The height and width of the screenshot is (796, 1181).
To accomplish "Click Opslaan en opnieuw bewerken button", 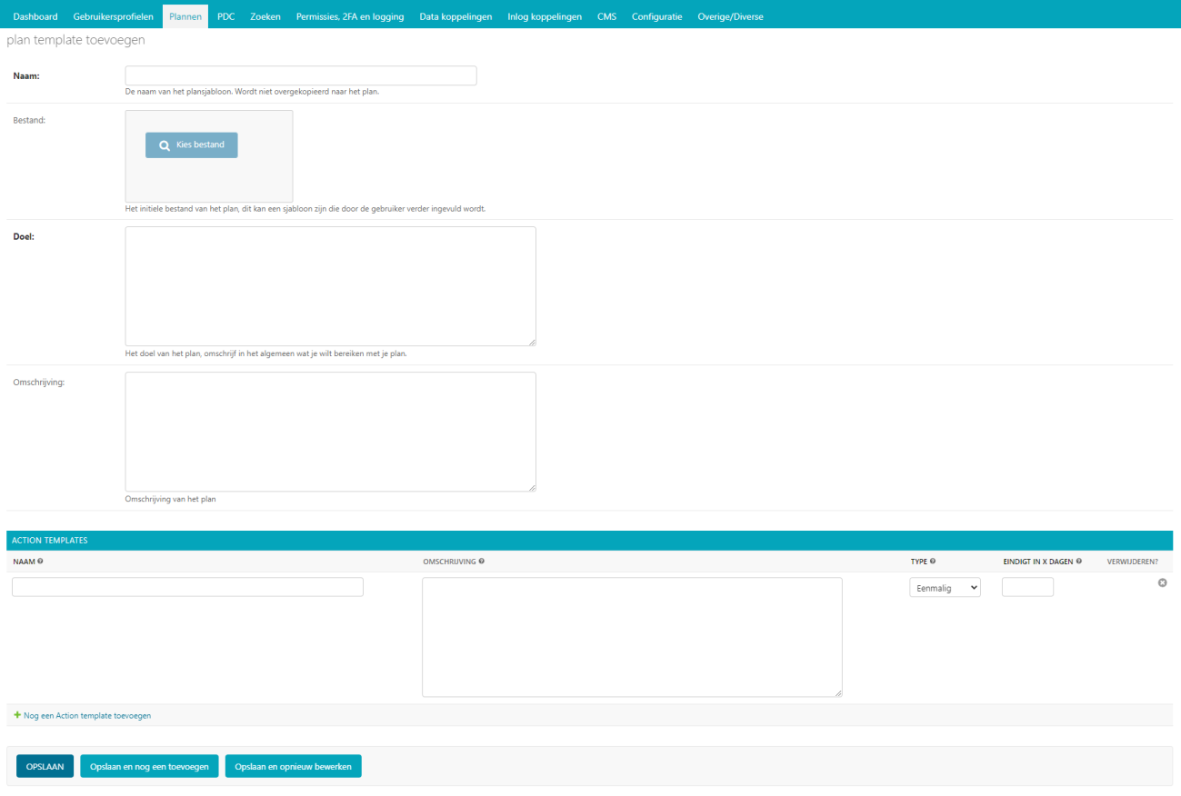I will 294,767.
